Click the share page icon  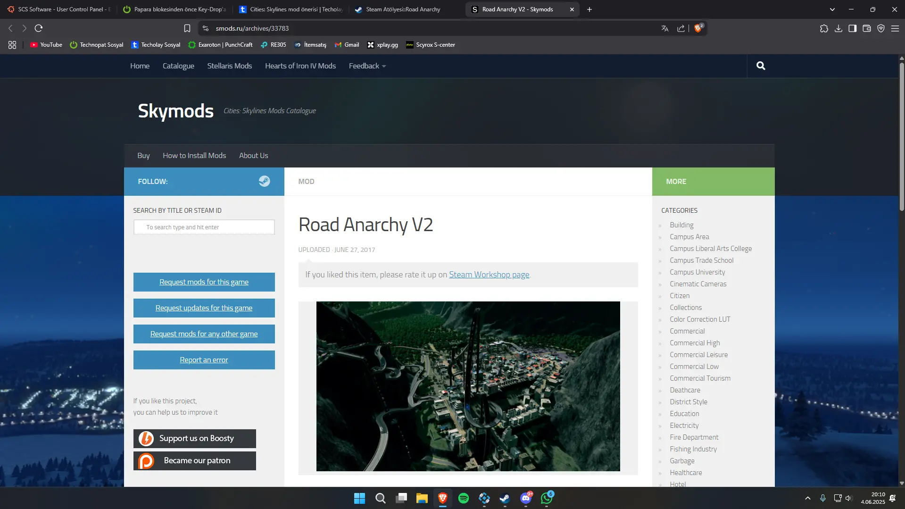coord(681,28)
